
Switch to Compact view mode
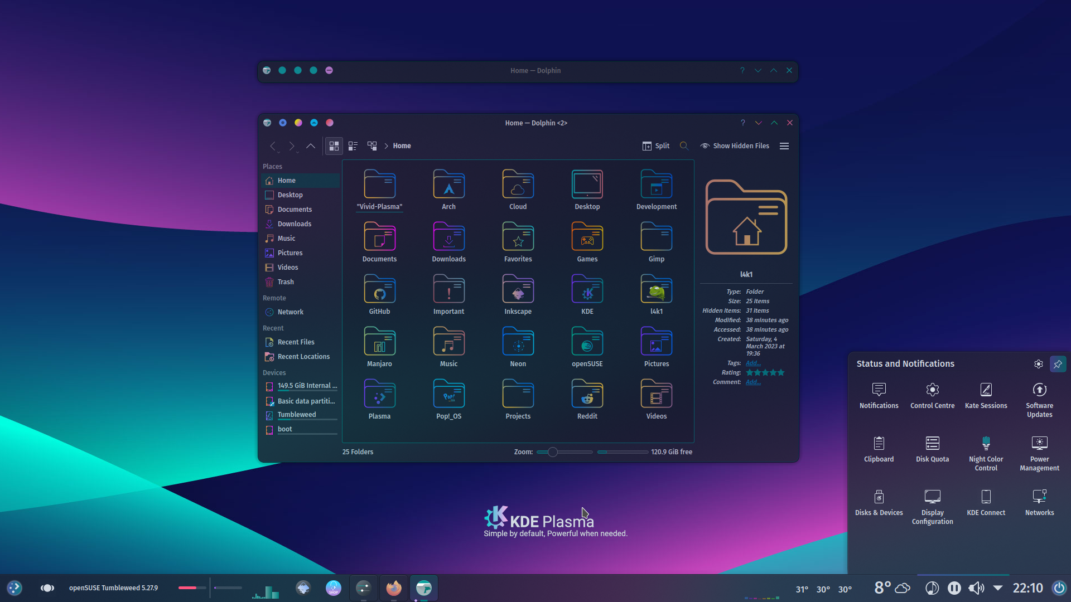(353, 146)
